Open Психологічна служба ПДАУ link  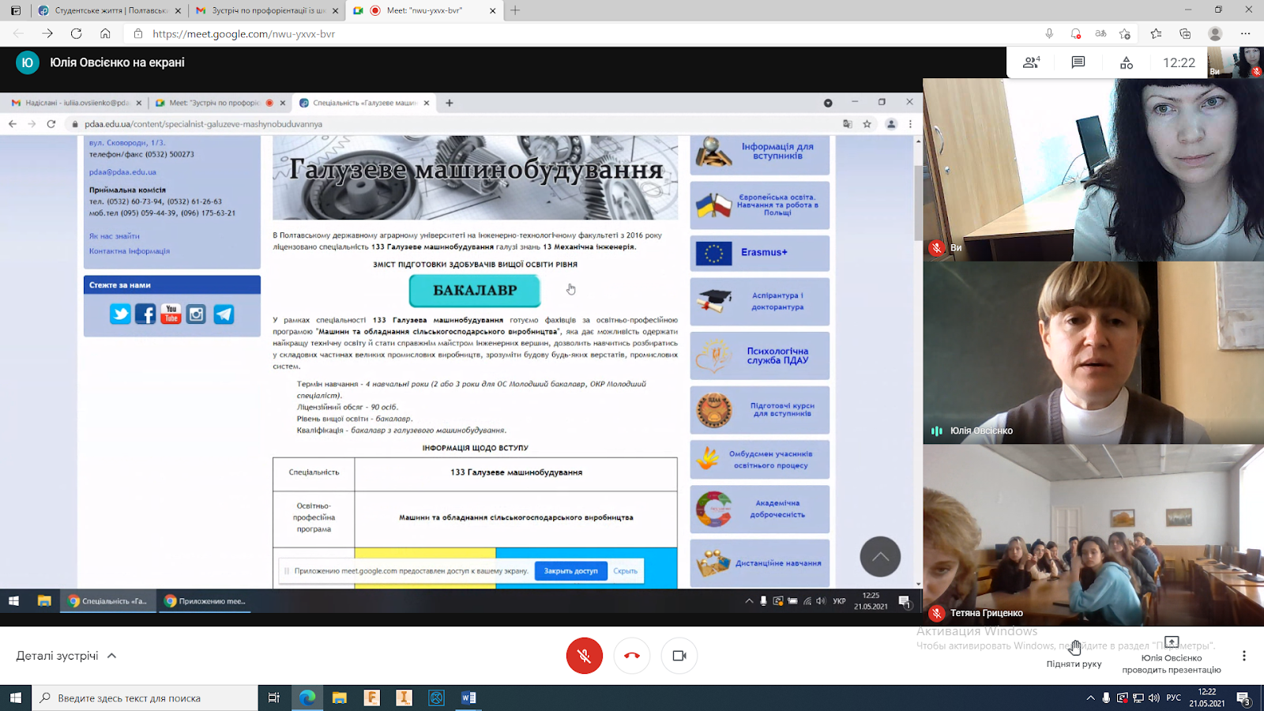(760, 356)
